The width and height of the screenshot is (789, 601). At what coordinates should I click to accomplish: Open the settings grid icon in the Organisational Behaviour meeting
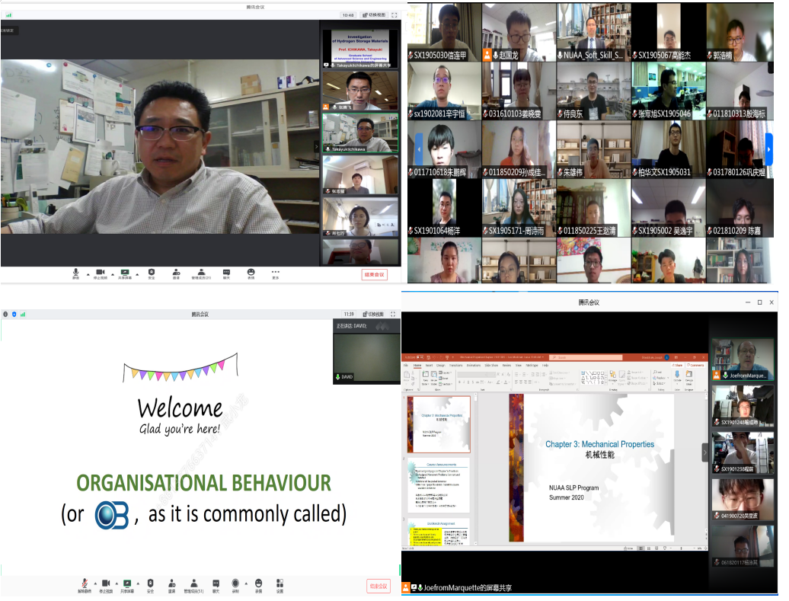[x=280, y=586]
